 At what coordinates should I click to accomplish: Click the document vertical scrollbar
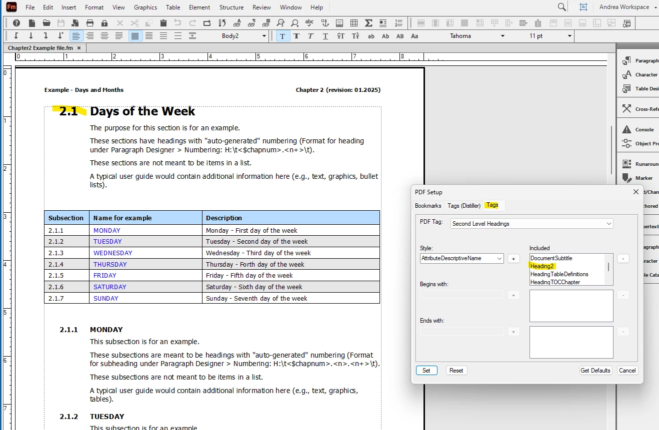click(612, 150)
